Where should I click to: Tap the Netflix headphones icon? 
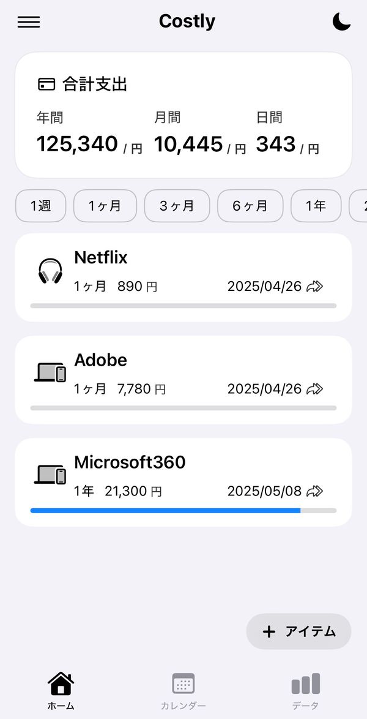pos(50,271)
